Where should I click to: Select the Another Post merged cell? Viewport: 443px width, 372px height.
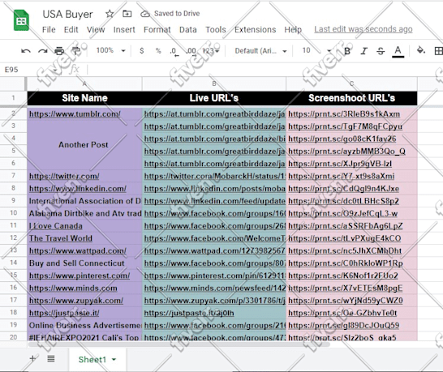tap(84, 145)
